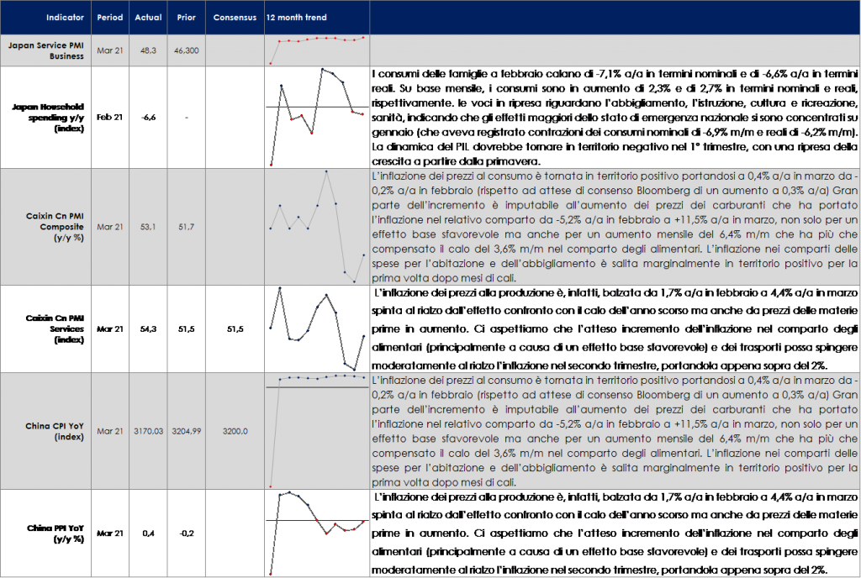Select the actual value 53.1

(x=148, y=227)
